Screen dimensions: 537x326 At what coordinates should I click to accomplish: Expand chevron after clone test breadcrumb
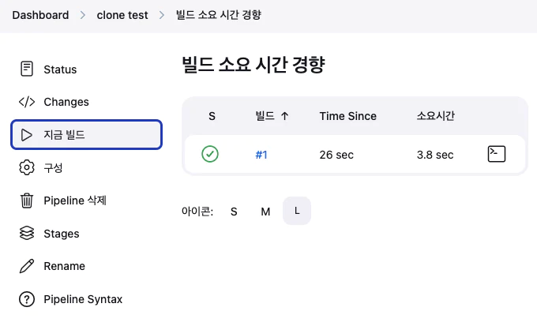(x=162, y=15)
